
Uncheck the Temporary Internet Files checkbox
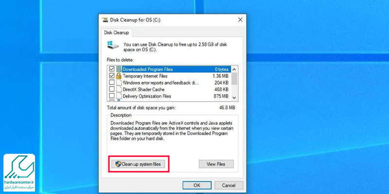pos(112,76)
